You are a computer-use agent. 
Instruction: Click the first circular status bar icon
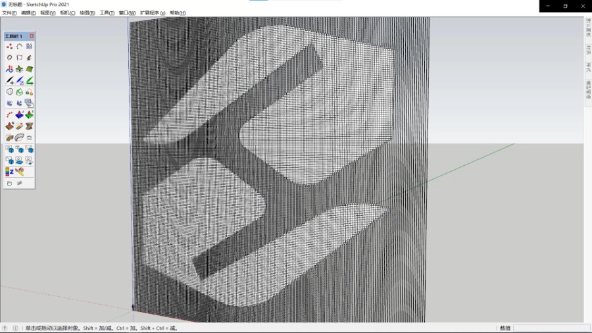click(x=5, y=328)
